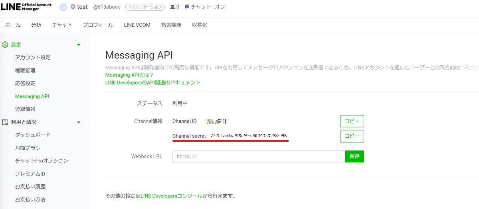Select チャットProオプション in the sidebar

click(x=42, y=161)
